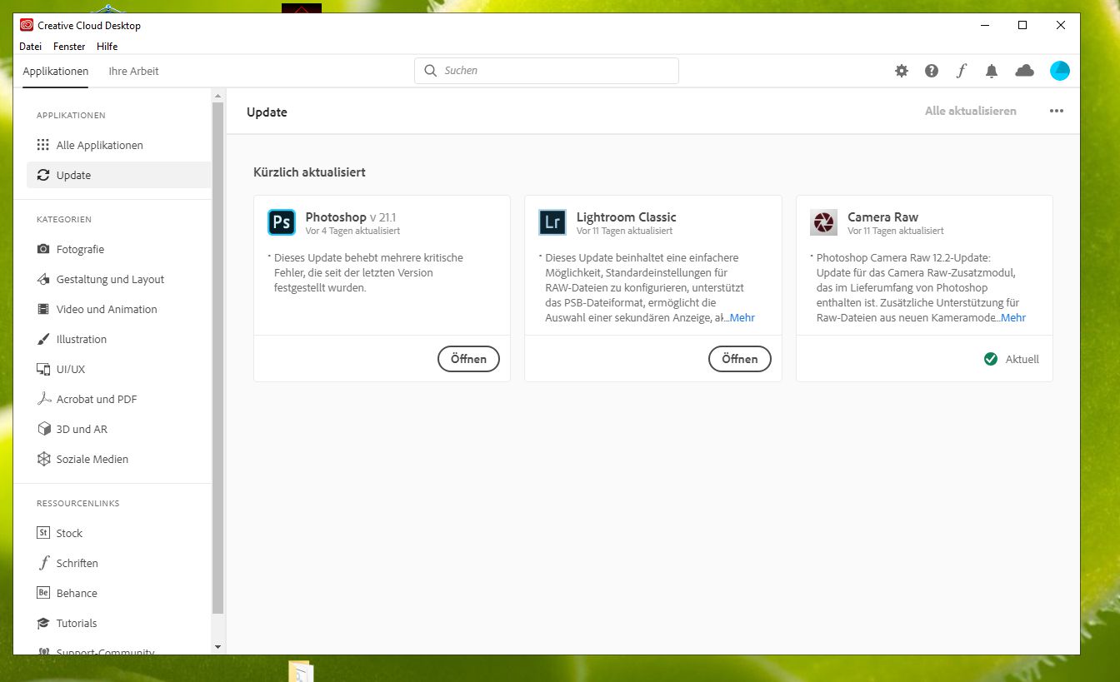Click the Acrobat und PDF icon
Image resolution: width=1120 pixels, height=682 pixels.
click(x=43, y=399)
